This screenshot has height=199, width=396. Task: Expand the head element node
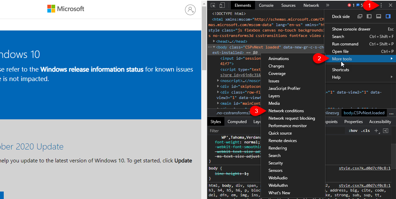214,41
